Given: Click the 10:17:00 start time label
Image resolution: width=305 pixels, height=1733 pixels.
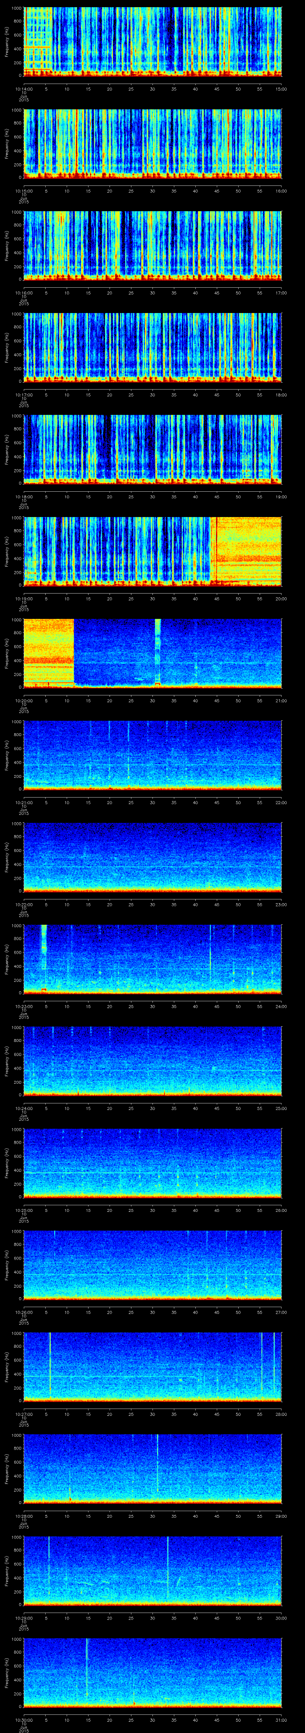Looking at the screenshot, I should pyautogui.click(x=24, y=395).
